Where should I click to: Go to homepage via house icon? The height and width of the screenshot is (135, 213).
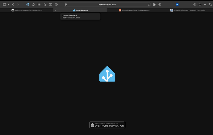click(x=33, y=5)
